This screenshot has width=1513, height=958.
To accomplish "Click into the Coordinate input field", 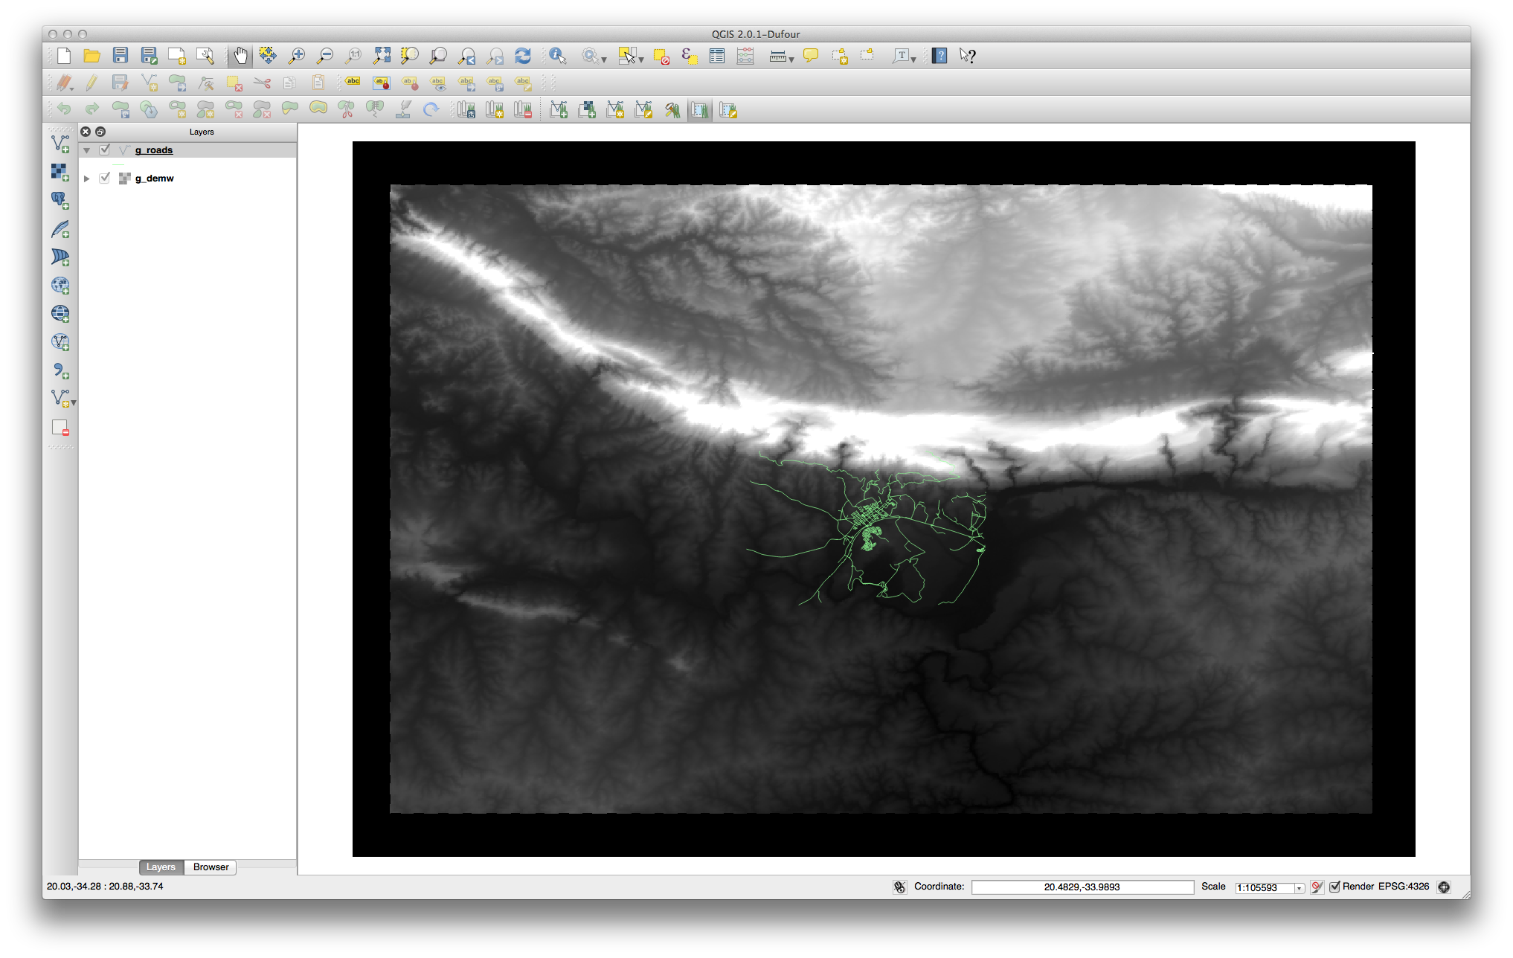I will [x=1082, y=887].
